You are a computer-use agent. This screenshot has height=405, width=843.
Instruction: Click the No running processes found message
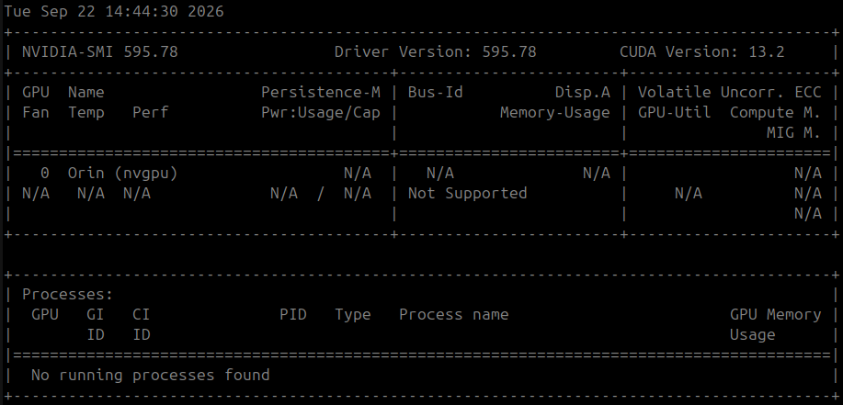pyautogui.click(x=151, y=375)
